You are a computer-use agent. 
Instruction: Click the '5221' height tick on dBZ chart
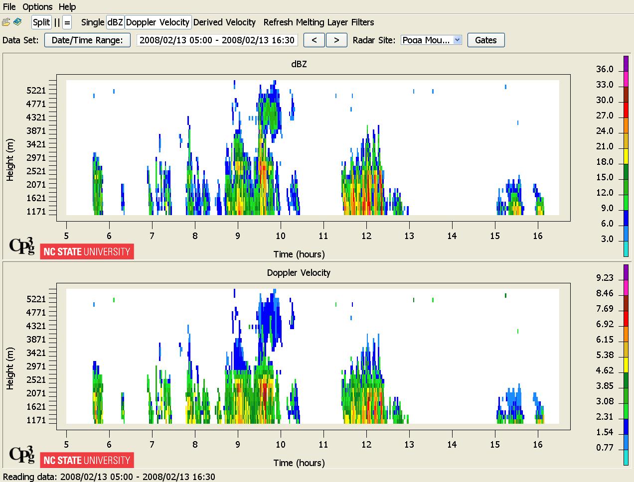(36, 91)
